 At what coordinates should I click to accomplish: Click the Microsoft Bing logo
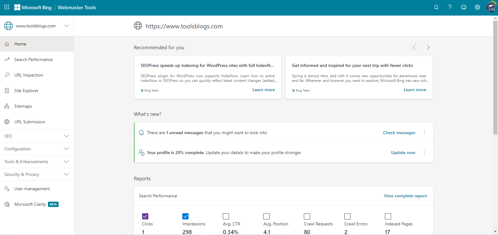click(x=33, y=7)
